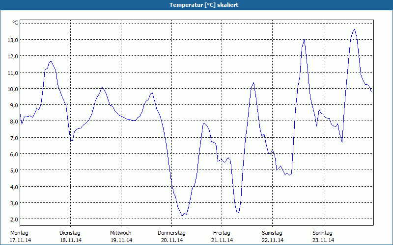Click the 4,0 y-axis value
This screenshot has height=245, width=393.
coord(14,187)
